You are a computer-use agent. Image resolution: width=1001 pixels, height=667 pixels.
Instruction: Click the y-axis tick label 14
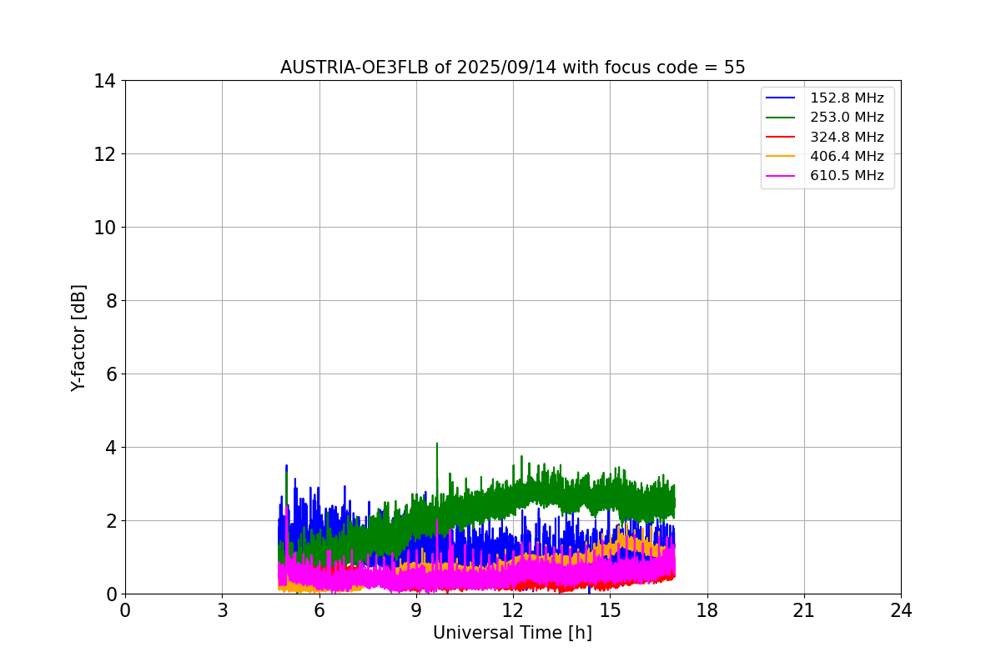pos(105,81)
